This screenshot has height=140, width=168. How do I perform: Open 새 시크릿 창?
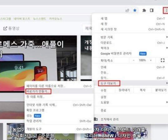130,29
